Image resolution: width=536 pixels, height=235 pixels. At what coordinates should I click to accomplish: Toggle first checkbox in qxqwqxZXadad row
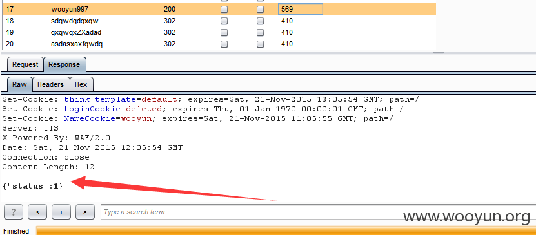tap(224, 32)
